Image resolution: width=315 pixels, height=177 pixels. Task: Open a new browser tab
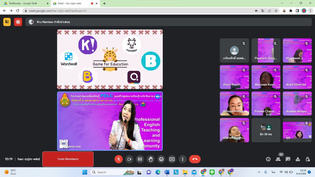[104, 3]
